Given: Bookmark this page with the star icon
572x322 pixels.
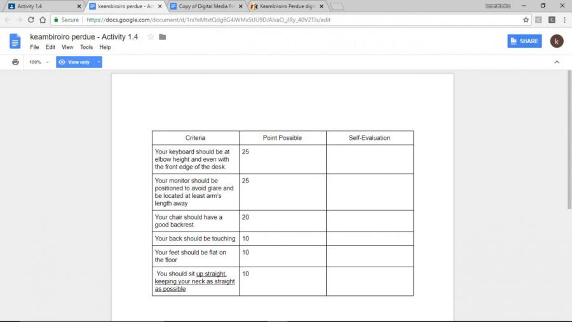Looking at the screenshot, I should tap(526, 20).
